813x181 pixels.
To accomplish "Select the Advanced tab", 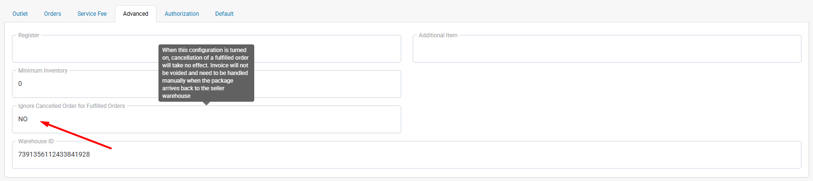I will pos(135,14).
